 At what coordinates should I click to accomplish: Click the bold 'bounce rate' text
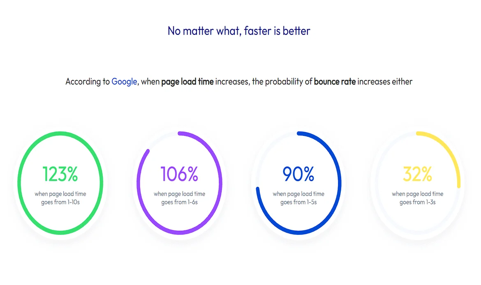pos(335,81)
